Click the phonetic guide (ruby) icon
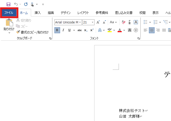This screenshot has height=121, width=171. pos(130,22)
